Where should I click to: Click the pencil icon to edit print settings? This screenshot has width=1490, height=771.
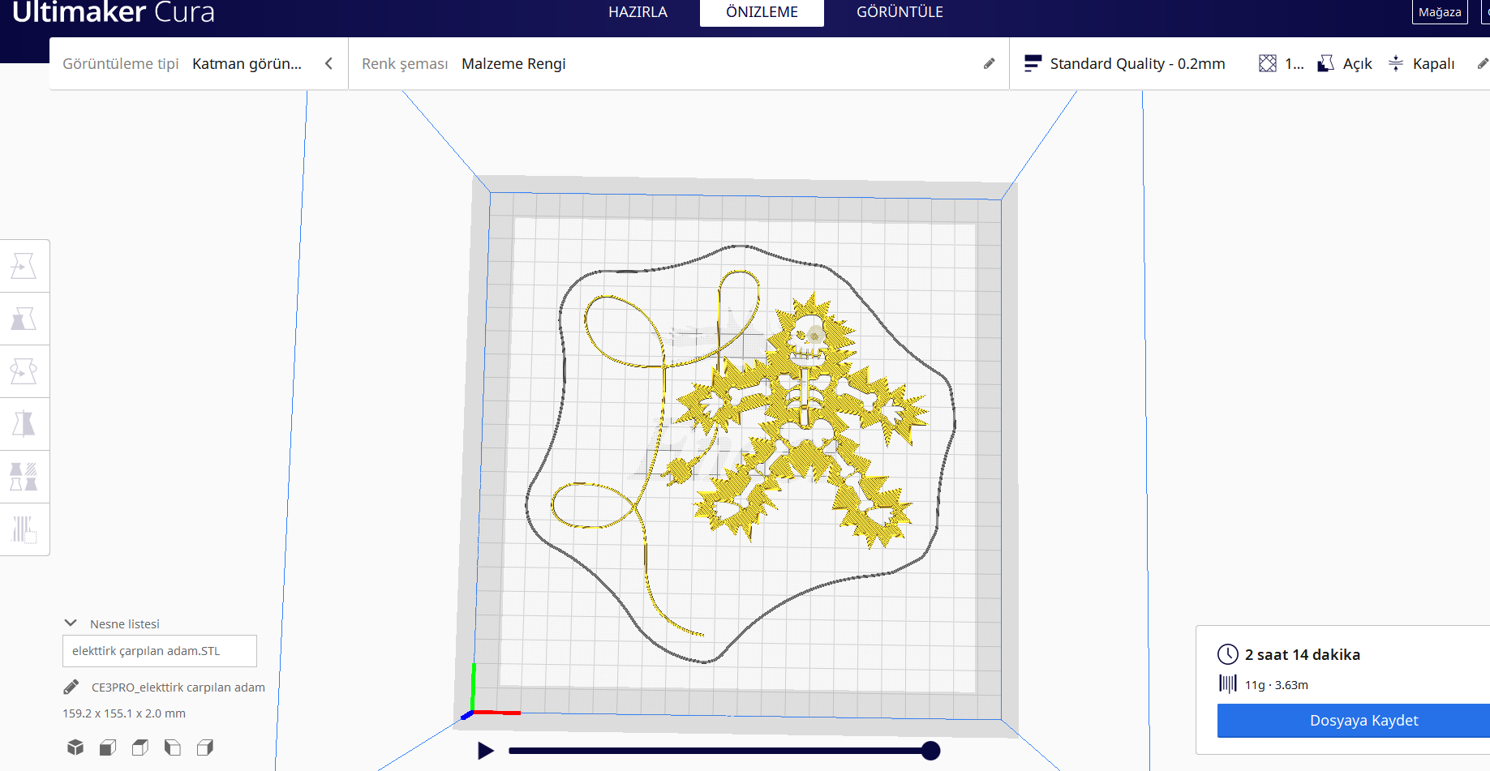pos(1483,62)
